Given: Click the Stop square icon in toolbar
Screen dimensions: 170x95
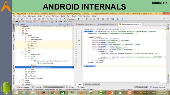Looking at the screenshot, I should pyautogui.click(x=98, y=19).
